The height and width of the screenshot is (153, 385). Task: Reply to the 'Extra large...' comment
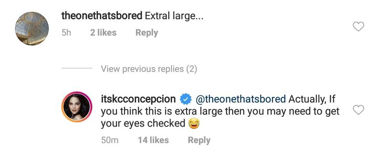[147, 33]
